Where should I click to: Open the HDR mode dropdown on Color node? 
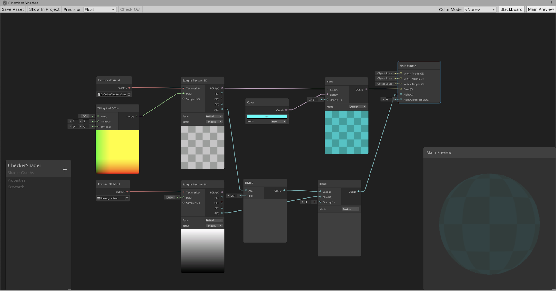[x=279, y=121]
